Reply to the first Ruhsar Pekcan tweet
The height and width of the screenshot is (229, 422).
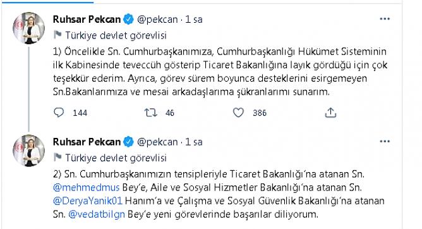click(x=59, y=113)
